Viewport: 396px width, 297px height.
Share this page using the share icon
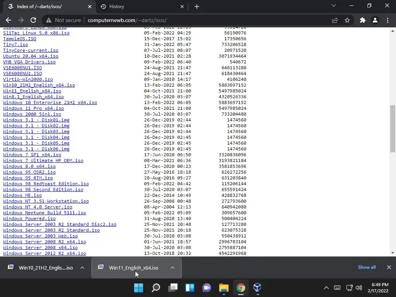[x=335, y=20]
